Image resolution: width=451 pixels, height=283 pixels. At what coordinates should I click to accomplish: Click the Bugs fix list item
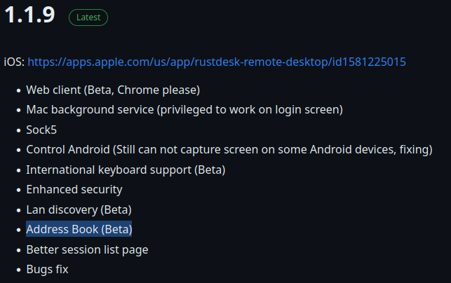tap(47, 269)
